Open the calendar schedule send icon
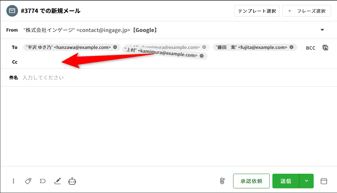337x193 pixels. tap(324, 181)
